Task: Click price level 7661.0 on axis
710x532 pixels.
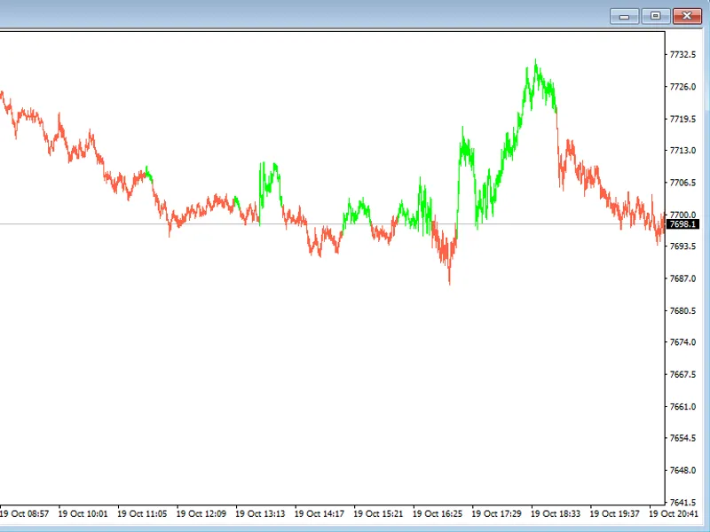Action: click(682, 407)
